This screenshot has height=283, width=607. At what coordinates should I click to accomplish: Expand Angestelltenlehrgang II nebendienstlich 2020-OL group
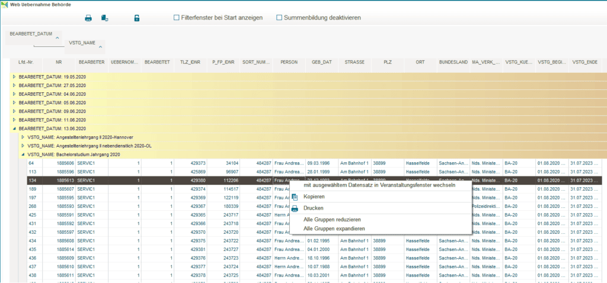tap(23, 146)
